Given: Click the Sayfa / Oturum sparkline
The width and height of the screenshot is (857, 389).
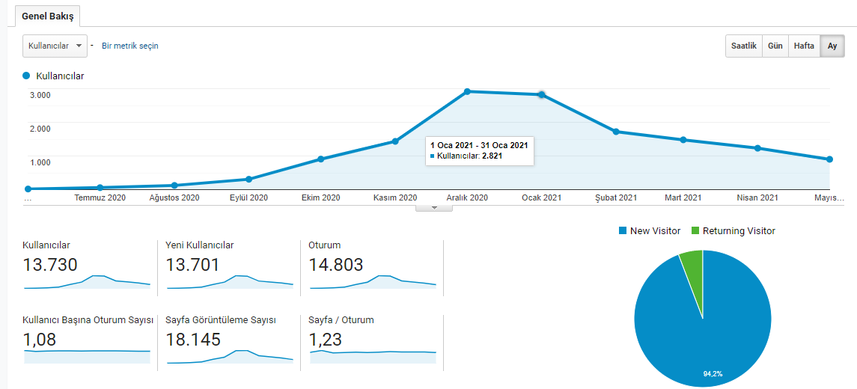Looking at the screenshot, I should pos(373,357).
